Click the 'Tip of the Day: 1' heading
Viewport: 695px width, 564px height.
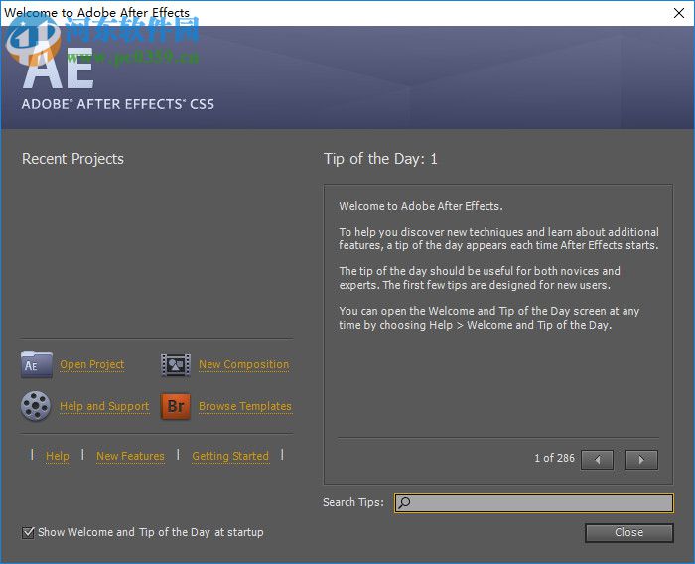tap(380, 159)
